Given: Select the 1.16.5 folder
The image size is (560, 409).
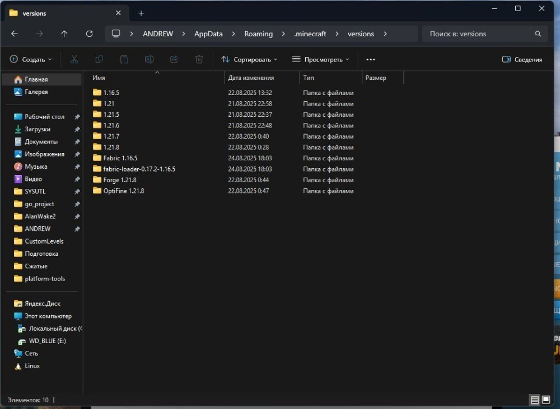Looking at the screenshot, I should (x=106, y=93).
